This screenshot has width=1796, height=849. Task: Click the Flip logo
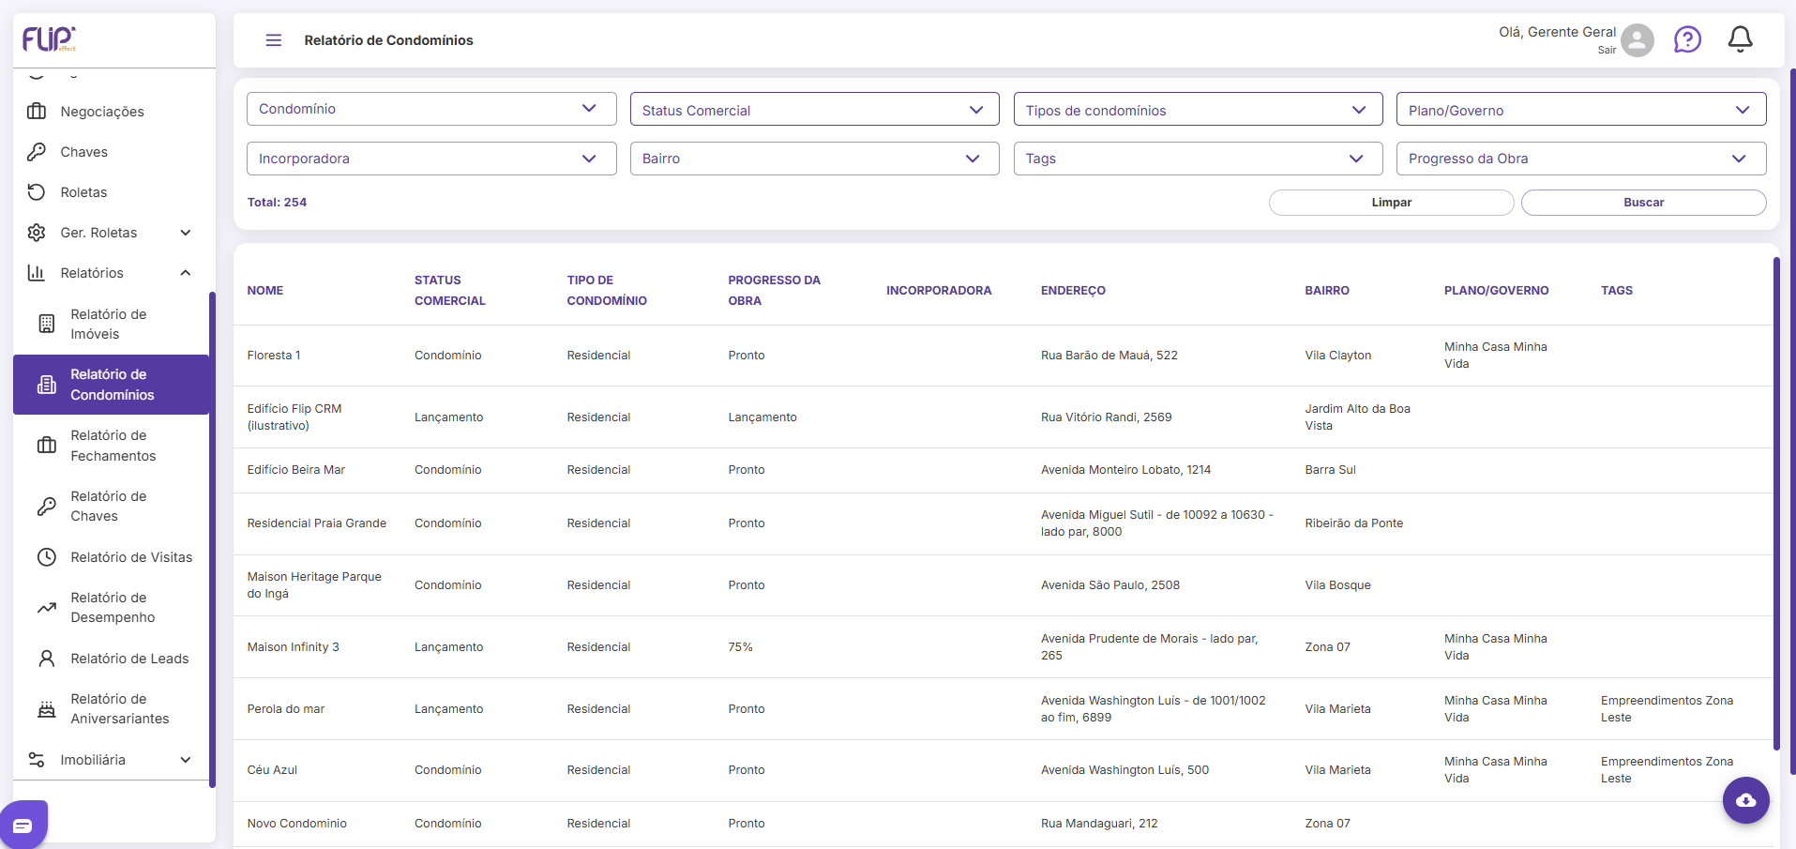click(x=49, y=38)
